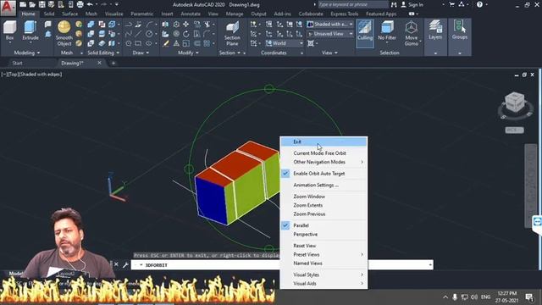Click the Undo arrow icon
542x305 pixels.
pyautogui.click(x=90, y=4)
